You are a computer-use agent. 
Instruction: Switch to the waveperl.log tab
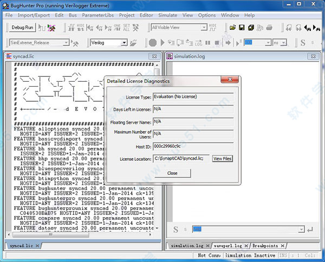(x=228, y=246)
